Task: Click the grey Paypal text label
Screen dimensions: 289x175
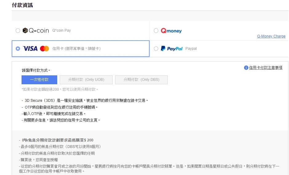Action: (191, 49)
